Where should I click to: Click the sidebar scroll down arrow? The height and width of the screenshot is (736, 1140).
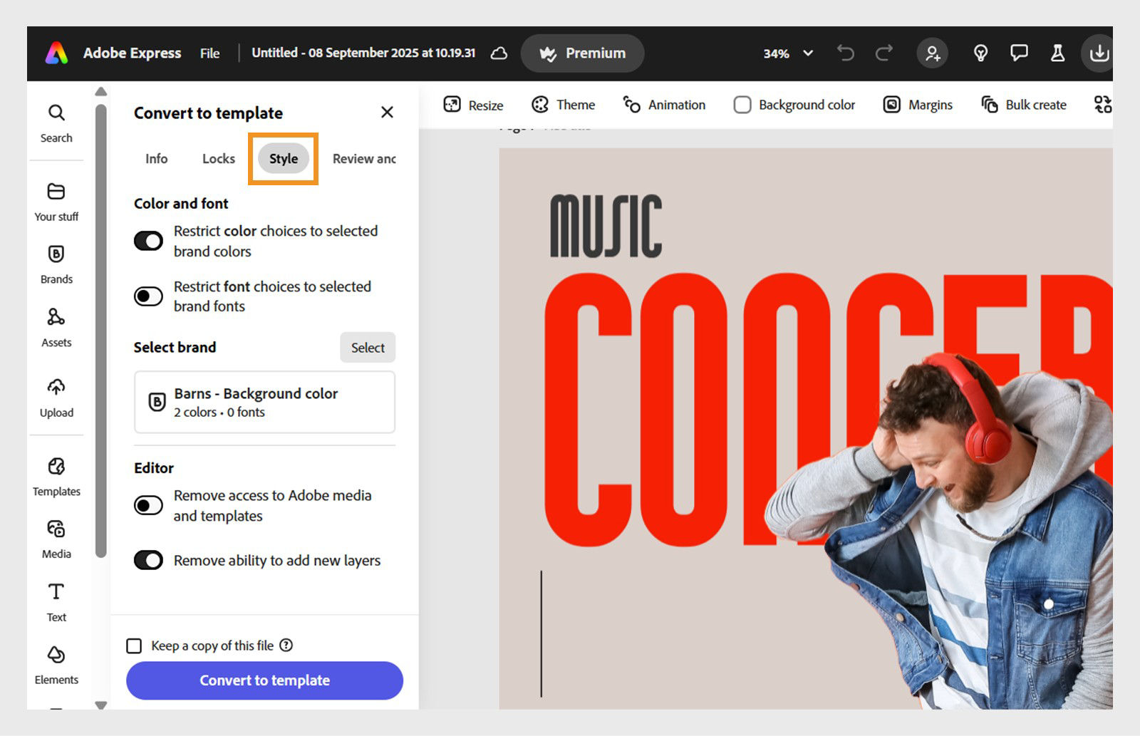(x=101, y=705)
